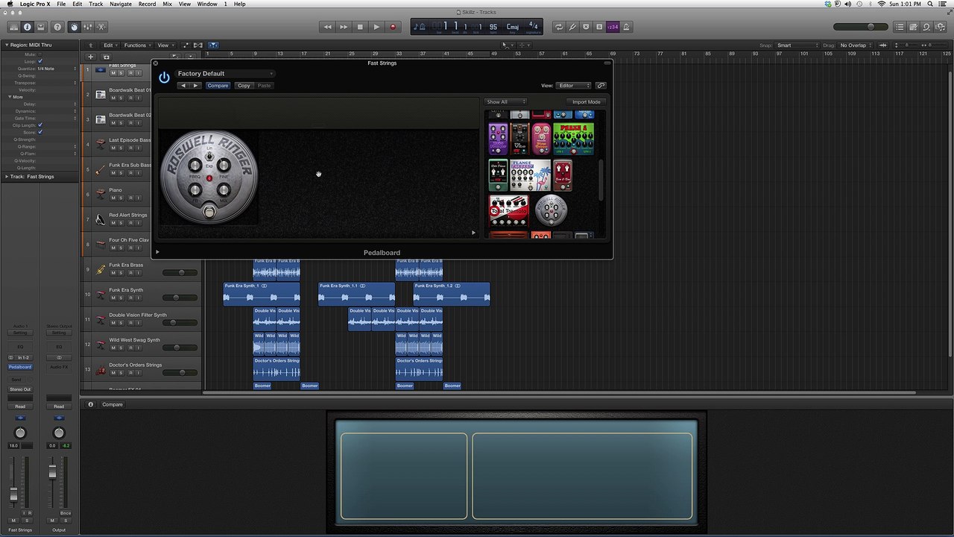Toggle the Inspector button

[27, 27]
